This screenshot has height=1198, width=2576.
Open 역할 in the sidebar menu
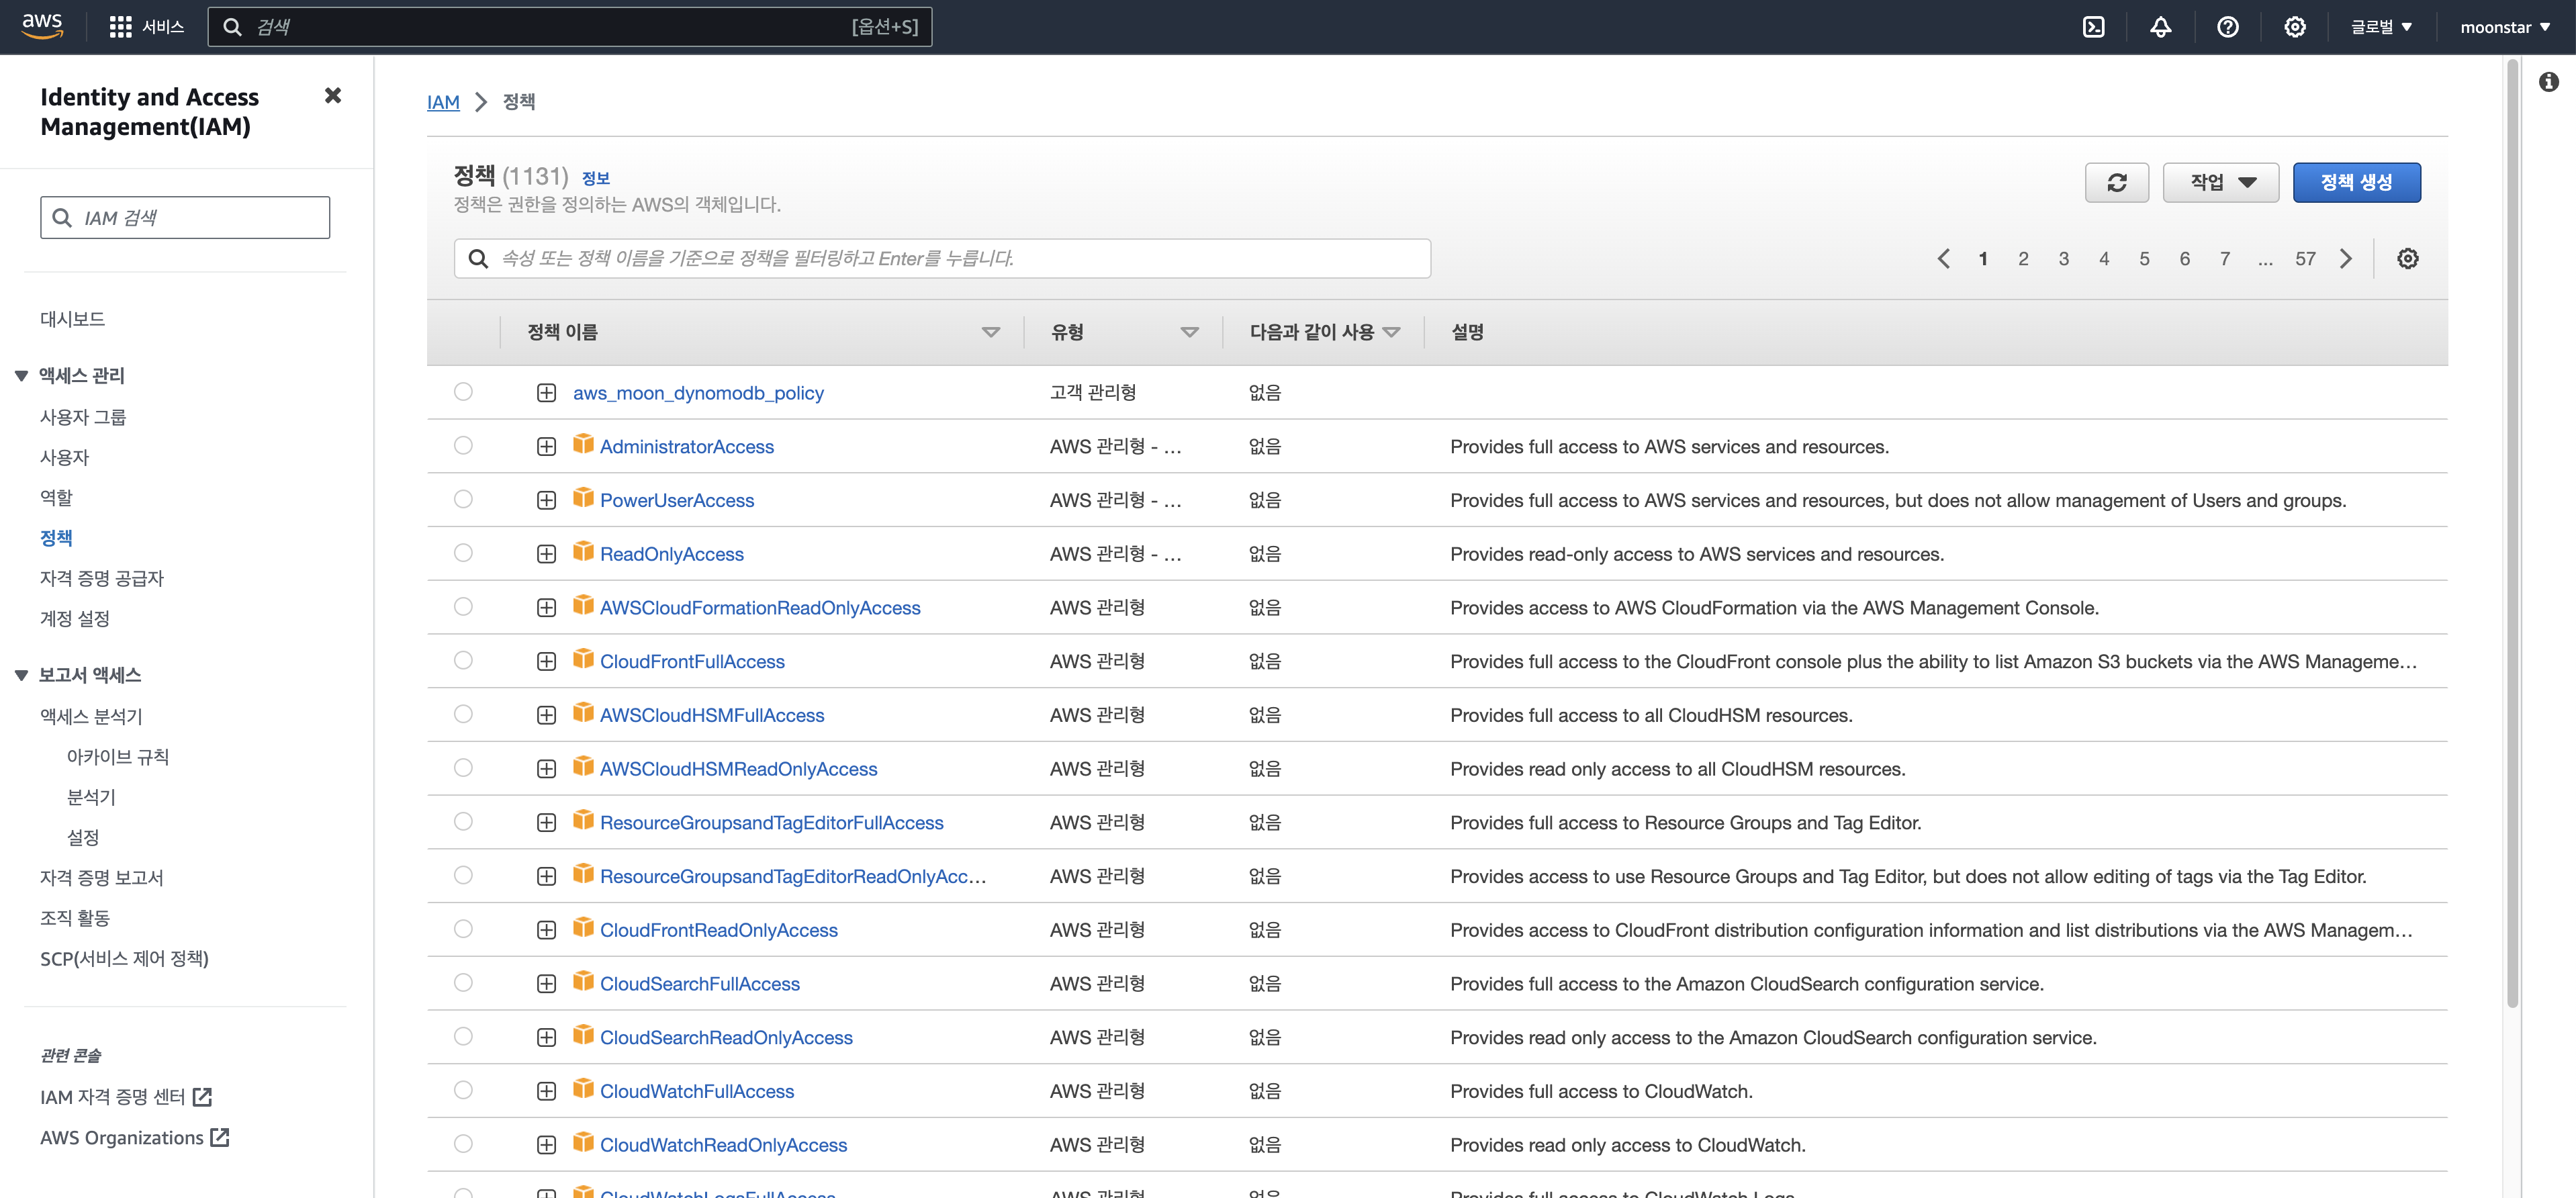[56, 497]
